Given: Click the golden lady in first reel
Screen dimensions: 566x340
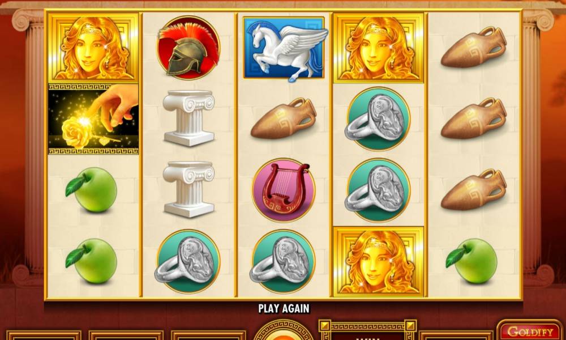Looking at the screenshot, I should click(x=93, y=47).
